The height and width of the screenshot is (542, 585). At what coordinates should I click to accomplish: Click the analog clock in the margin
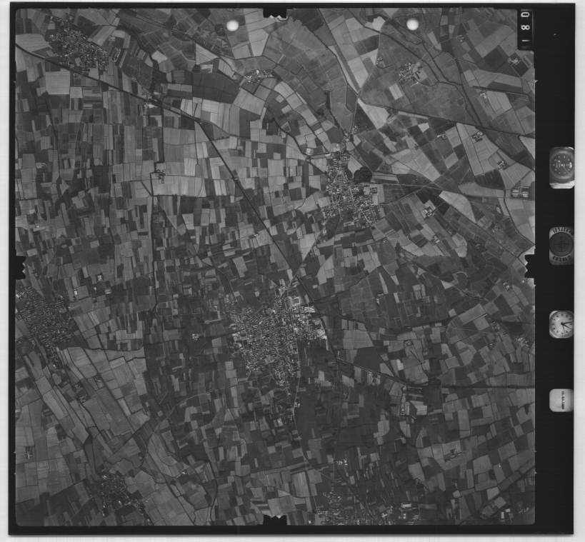(x=561, y=323)
